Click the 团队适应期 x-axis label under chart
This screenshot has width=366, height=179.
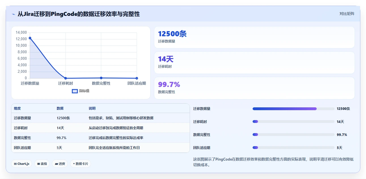tap(137, 83)
